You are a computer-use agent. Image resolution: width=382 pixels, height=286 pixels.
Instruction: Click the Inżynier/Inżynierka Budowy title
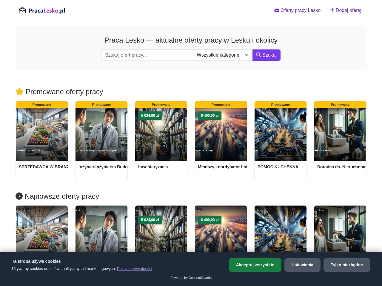[103, 167]
